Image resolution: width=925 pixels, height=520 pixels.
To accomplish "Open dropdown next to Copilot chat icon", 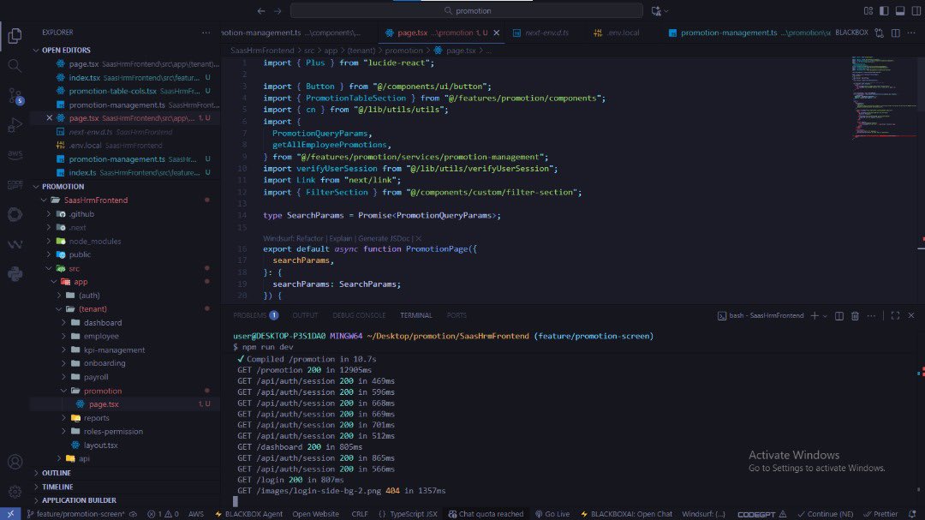I will click(x=666, y=10).
